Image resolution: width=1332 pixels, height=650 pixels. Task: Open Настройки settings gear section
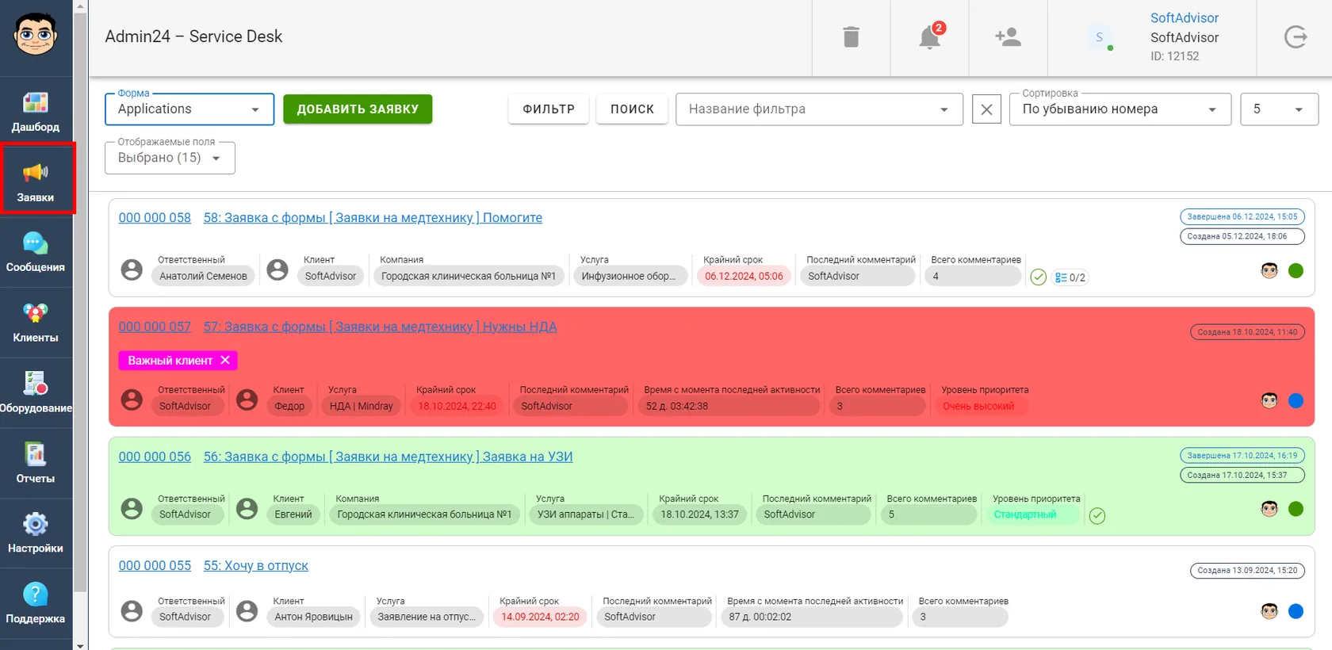[36, 533]
